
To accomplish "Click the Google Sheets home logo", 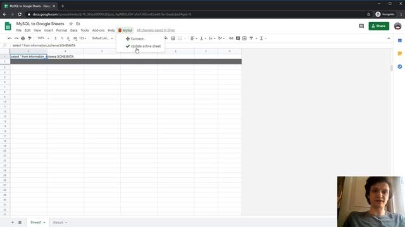I will click(8, 26).
